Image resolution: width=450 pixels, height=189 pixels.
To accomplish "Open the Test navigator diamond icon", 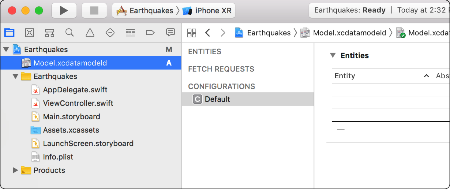I will point(110,33).
